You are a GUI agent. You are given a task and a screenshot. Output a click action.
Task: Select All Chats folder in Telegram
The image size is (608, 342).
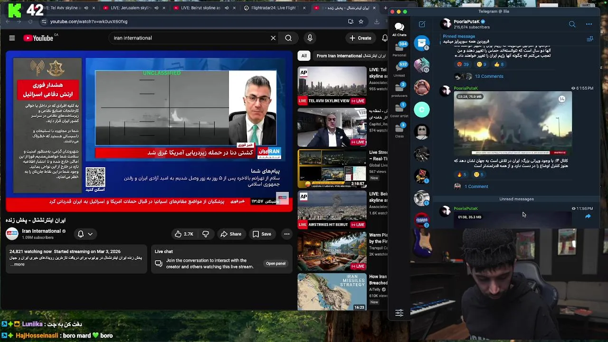399,28
